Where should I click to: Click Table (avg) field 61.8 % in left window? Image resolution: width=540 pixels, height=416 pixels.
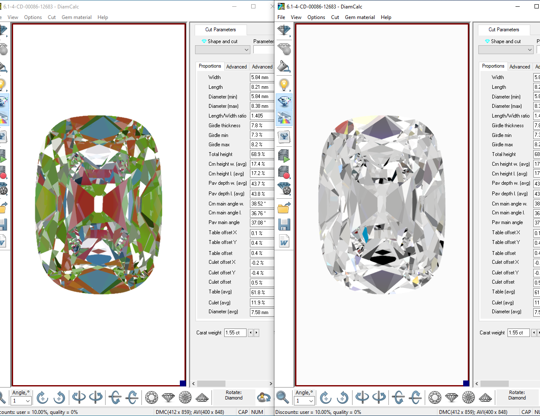(262, 292)
